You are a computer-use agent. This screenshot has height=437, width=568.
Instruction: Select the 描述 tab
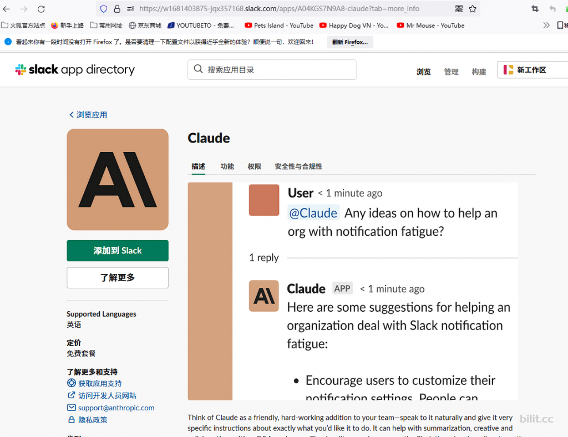[199, 166]
